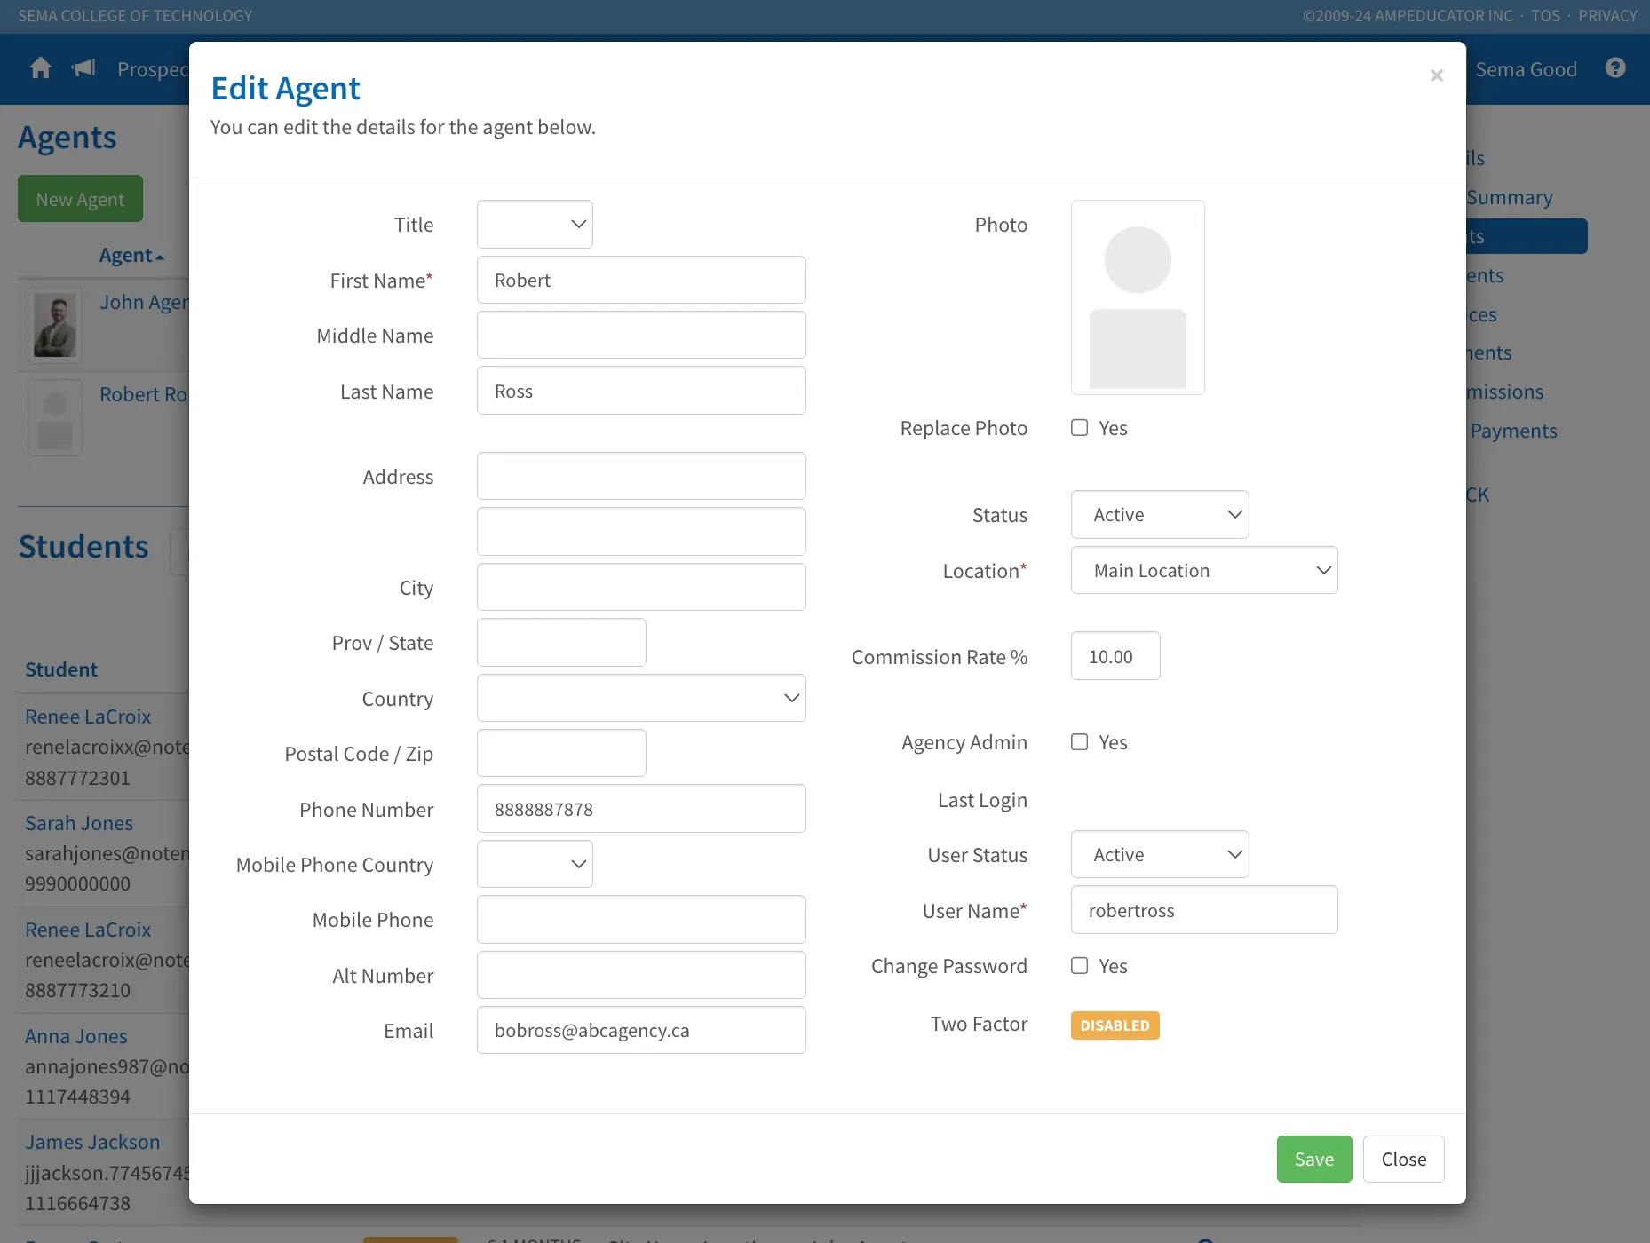The height and width of the screenshot is (1243, 1650).
Task: Click the Postal Code / Zip field
Action: click(561, 753)
